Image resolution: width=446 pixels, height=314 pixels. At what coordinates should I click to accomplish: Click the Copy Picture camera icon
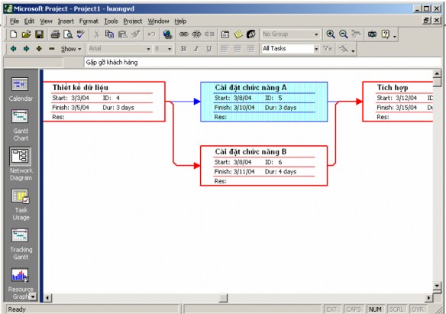tap(372, 34)
